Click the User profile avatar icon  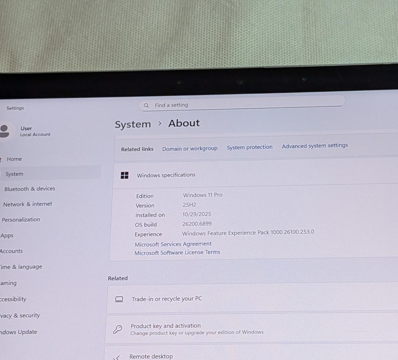tap(4, 131)
